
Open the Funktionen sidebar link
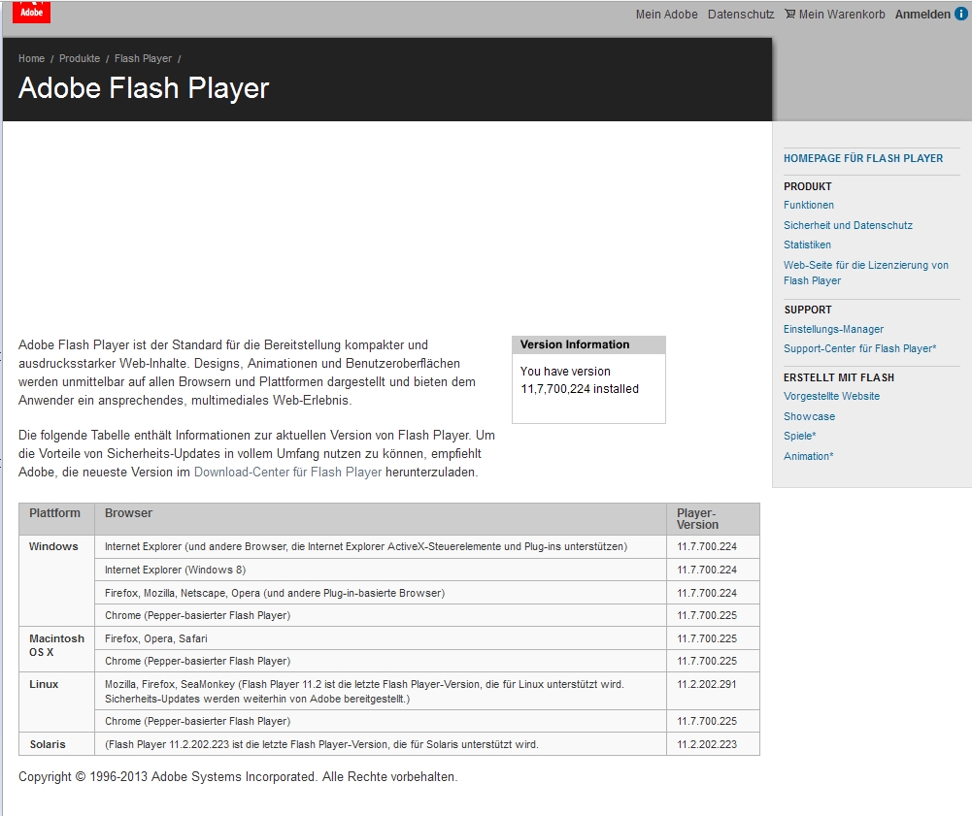tap(808, 205)
